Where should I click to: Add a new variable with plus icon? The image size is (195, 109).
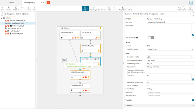tap(193, 100)
